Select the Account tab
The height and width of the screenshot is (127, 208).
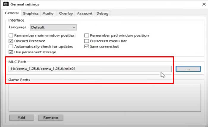point(85,13)
